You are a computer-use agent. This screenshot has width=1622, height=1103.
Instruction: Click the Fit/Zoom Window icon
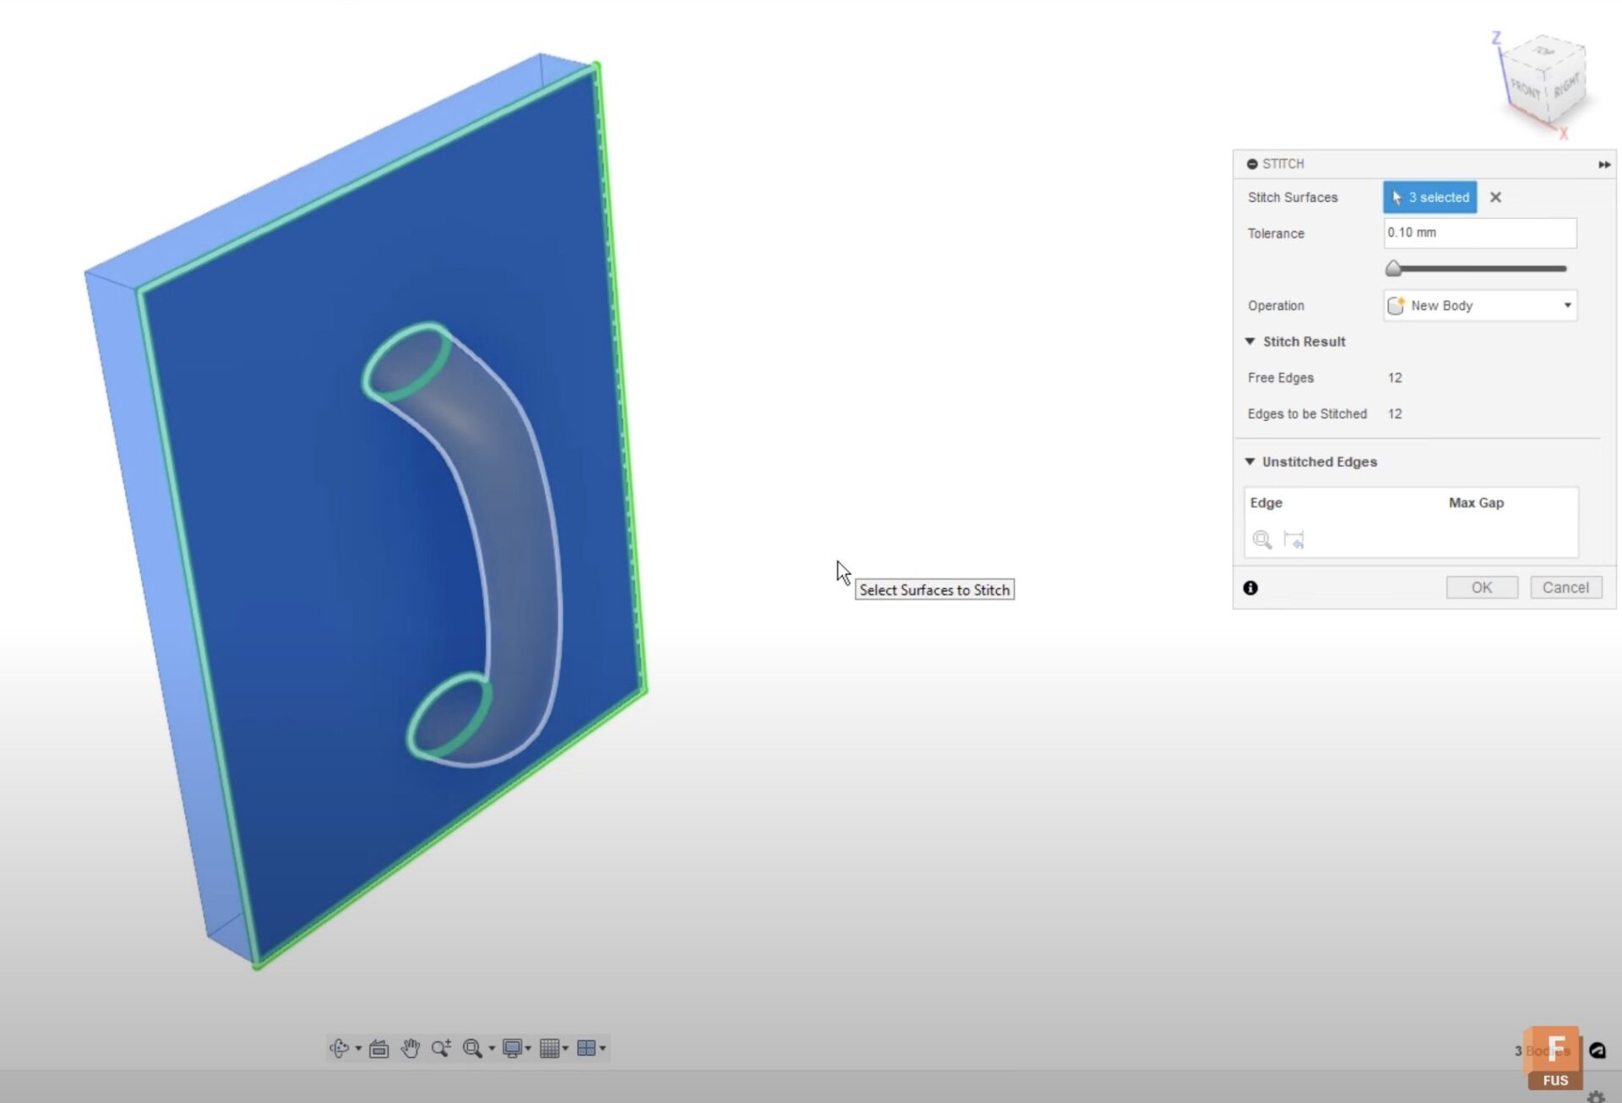click(x=471, y=1049)
